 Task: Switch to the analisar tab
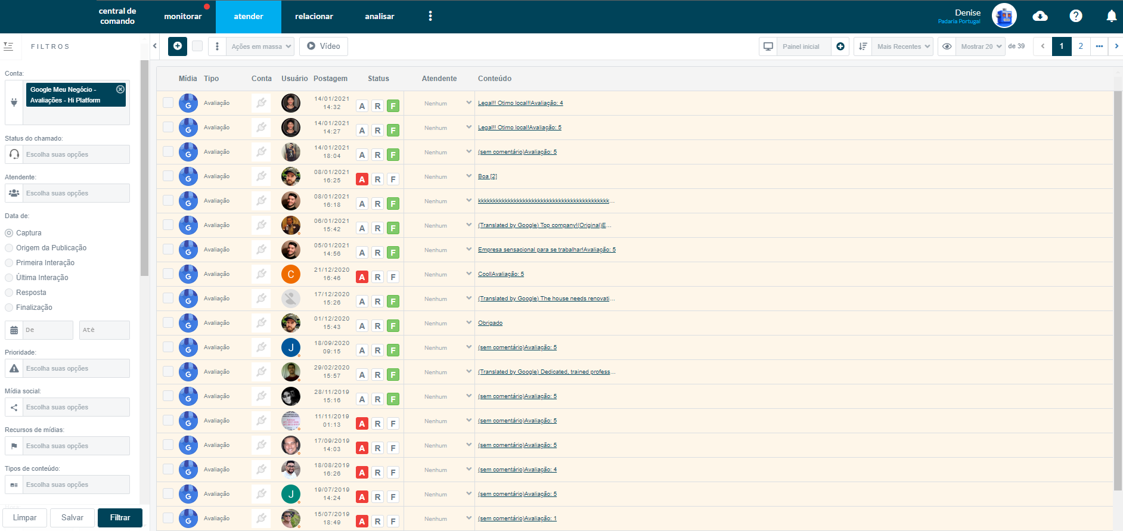point(380,16)
